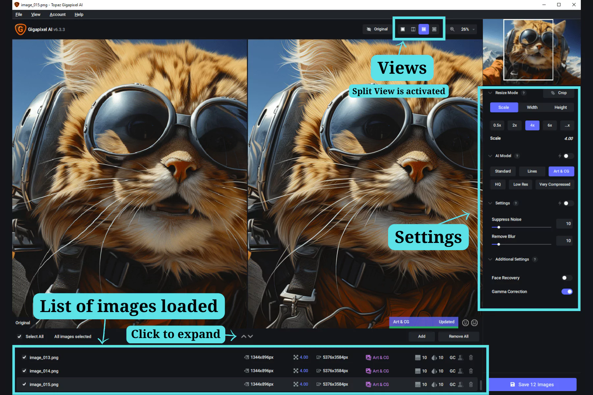Image resolution: width=593 pixels, height=395 pixels.
Task: Switch to single image view
Action: click(x=403, y=29)
